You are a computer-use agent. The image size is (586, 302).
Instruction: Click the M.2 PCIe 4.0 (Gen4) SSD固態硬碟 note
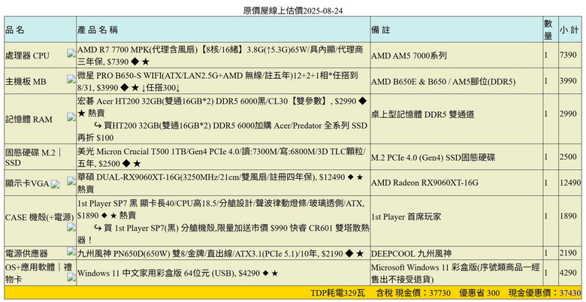(433, 158)
